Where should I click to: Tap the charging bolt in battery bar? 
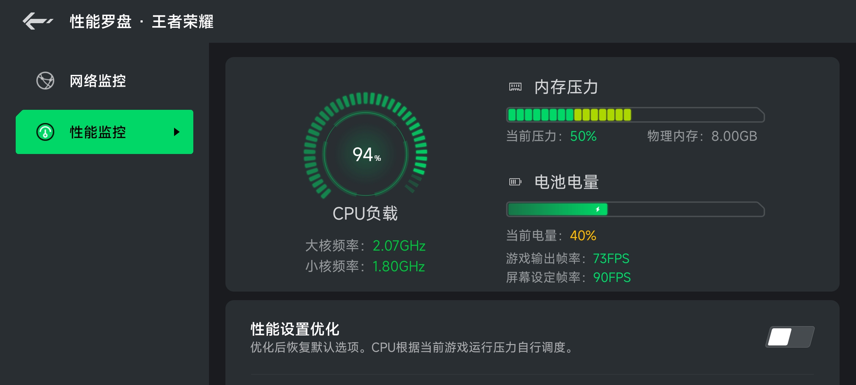[x=598, y=209]
